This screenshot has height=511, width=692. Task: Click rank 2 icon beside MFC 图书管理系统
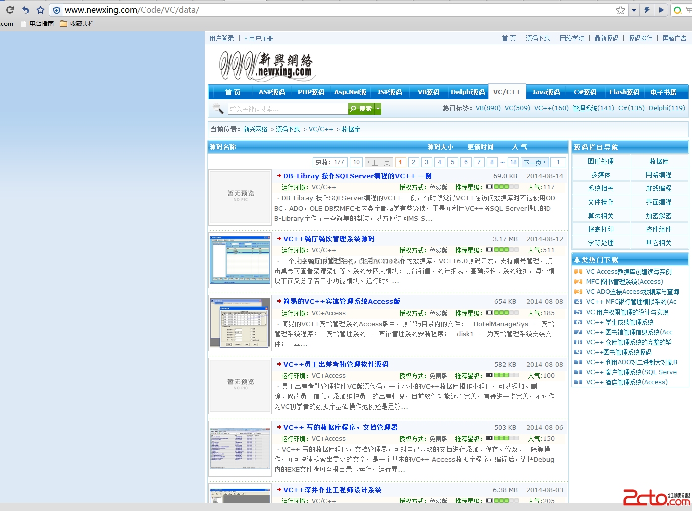(x=578, y=282)
